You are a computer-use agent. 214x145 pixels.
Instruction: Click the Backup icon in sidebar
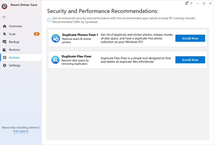tap(4, 42)
